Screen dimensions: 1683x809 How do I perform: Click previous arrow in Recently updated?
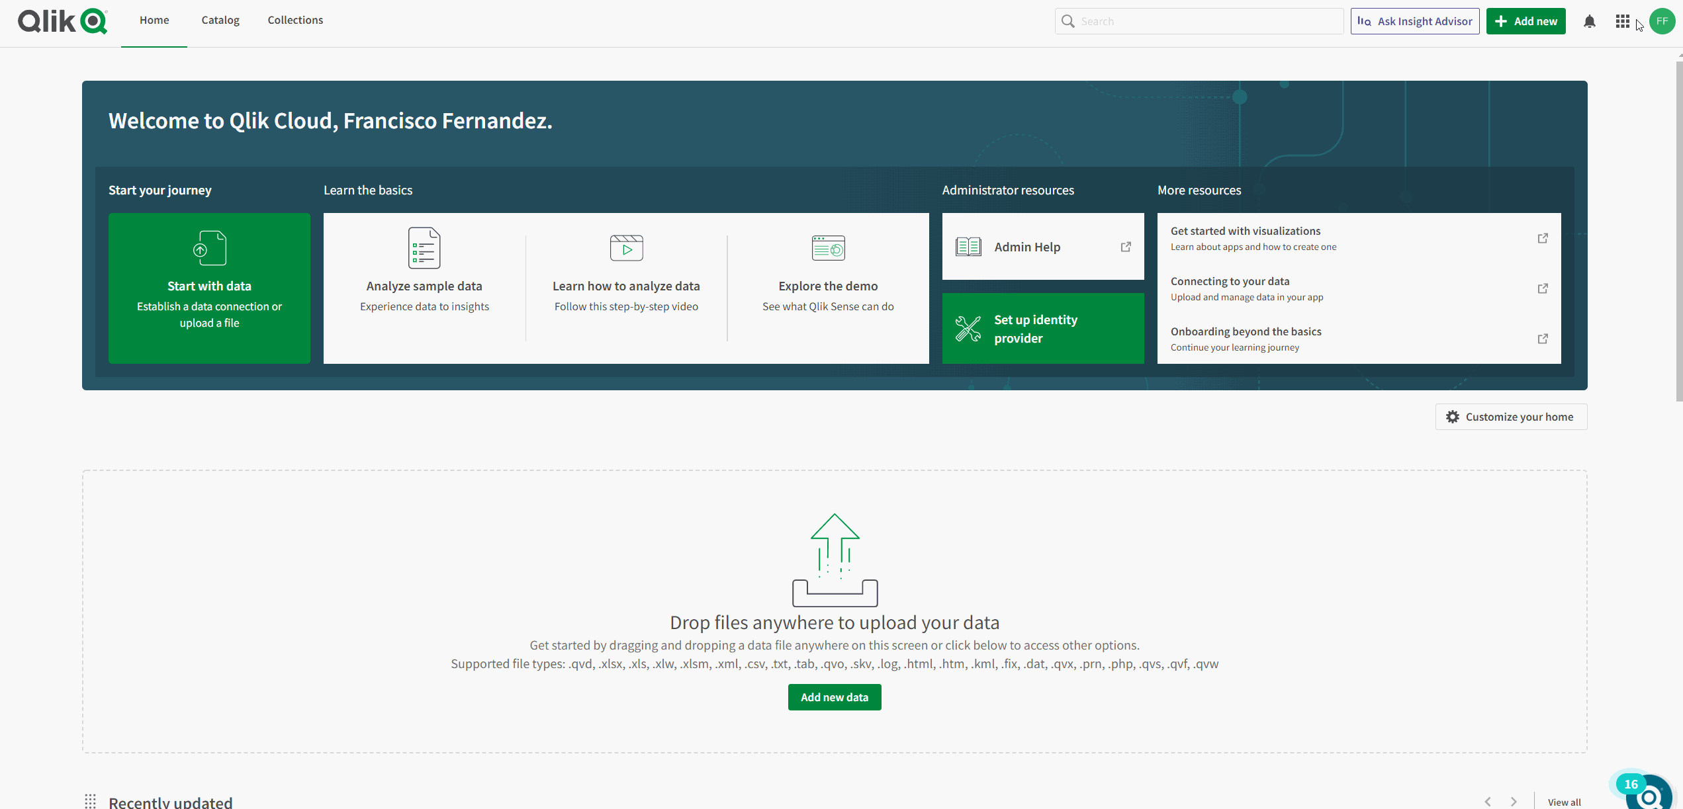point(1488,802)
